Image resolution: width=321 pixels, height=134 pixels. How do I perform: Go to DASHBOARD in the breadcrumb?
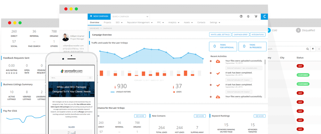click(94, 28)
